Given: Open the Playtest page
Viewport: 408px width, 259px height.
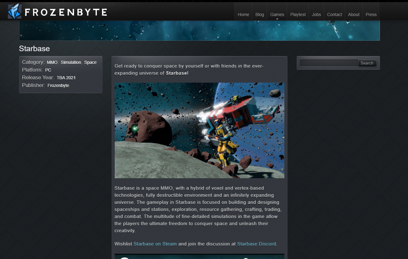Looking at the screenshot, I should pos(298,14).
